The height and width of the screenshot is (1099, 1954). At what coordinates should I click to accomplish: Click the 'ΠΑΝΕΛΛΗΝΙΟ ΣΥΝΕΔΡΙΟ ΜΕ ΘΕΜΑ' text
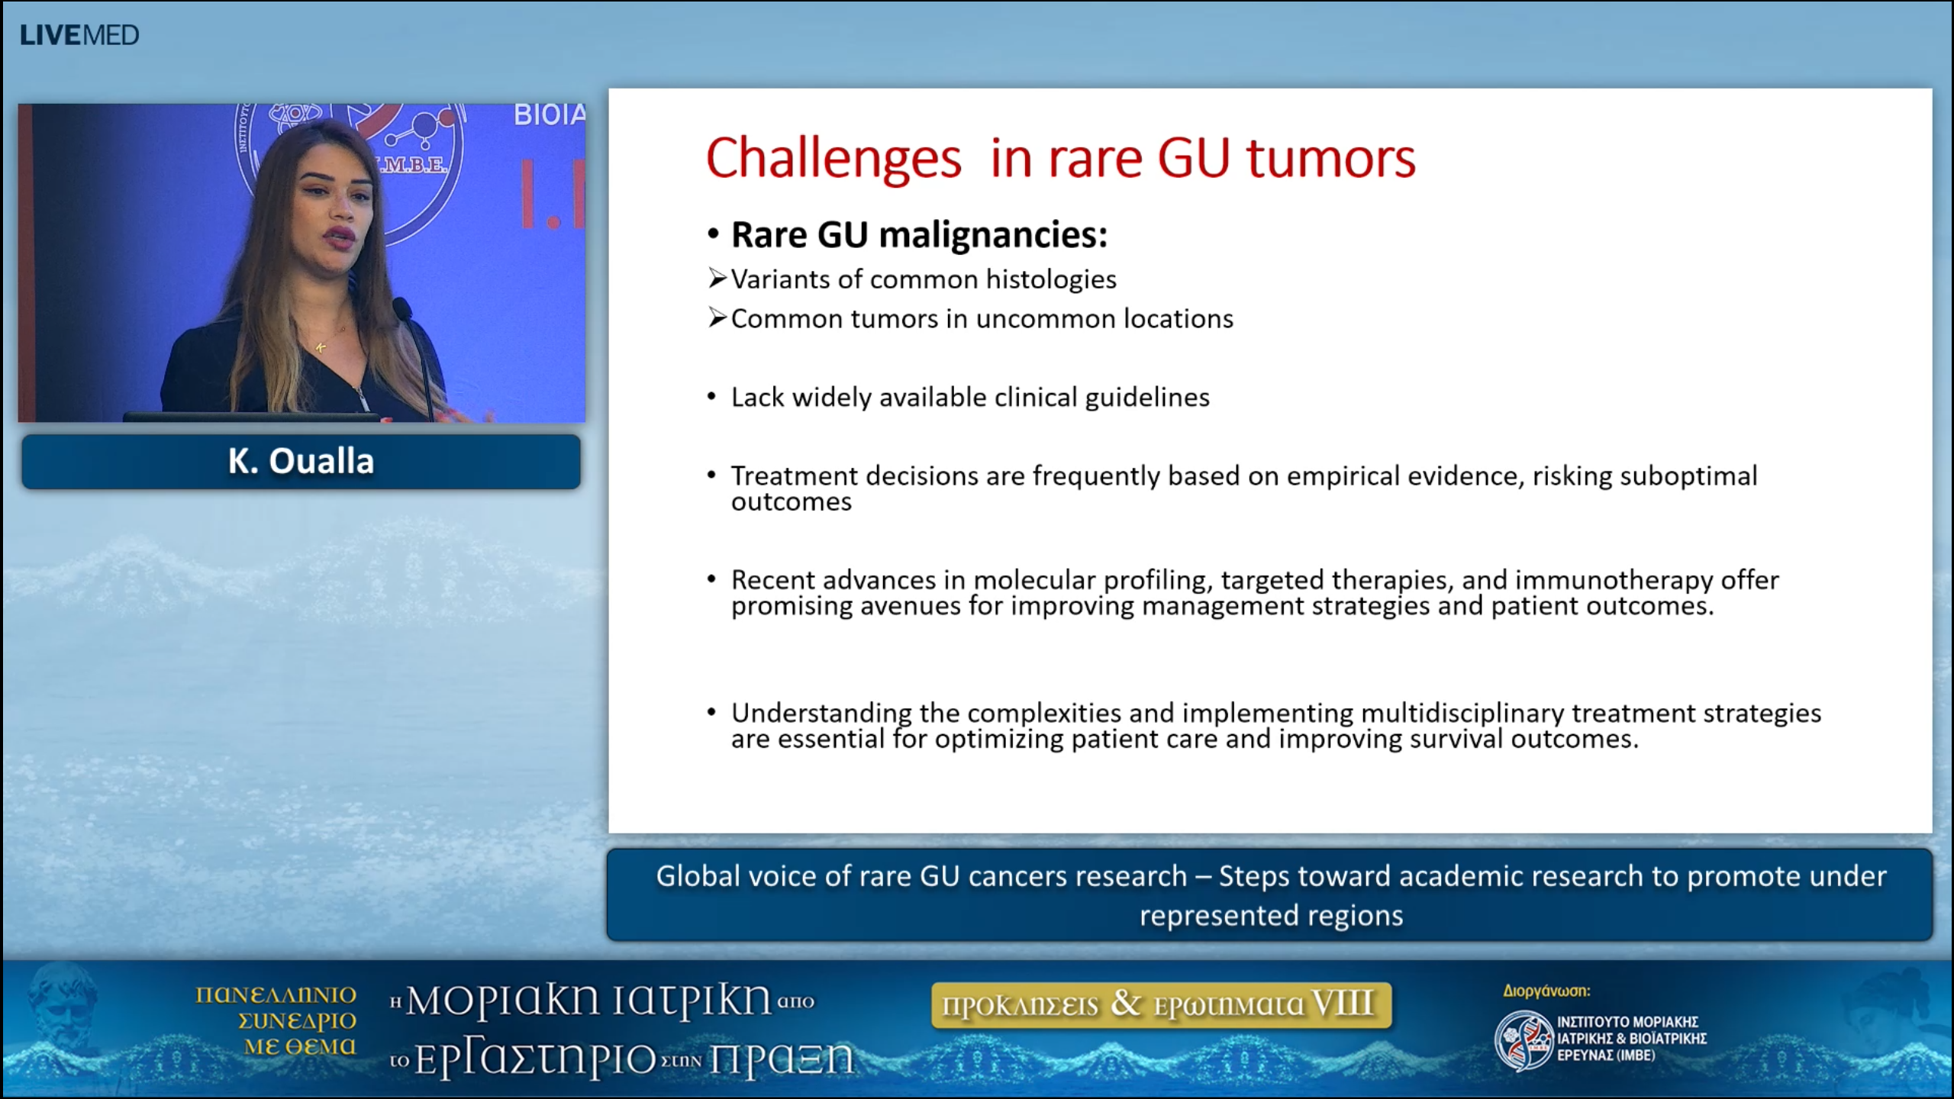pos(276,1021)
